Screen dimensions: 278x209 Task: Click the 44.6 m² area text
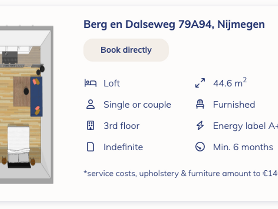(230, 83)
